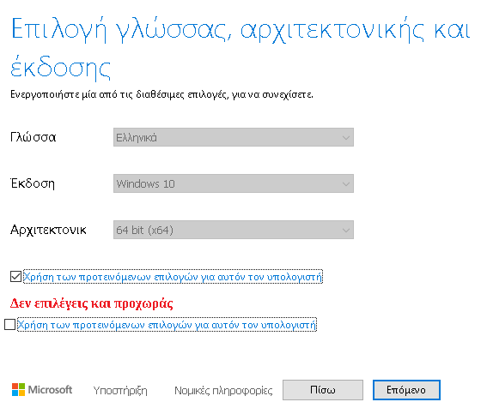
Task: Go back with the Πίσω button
Action: 323,390
